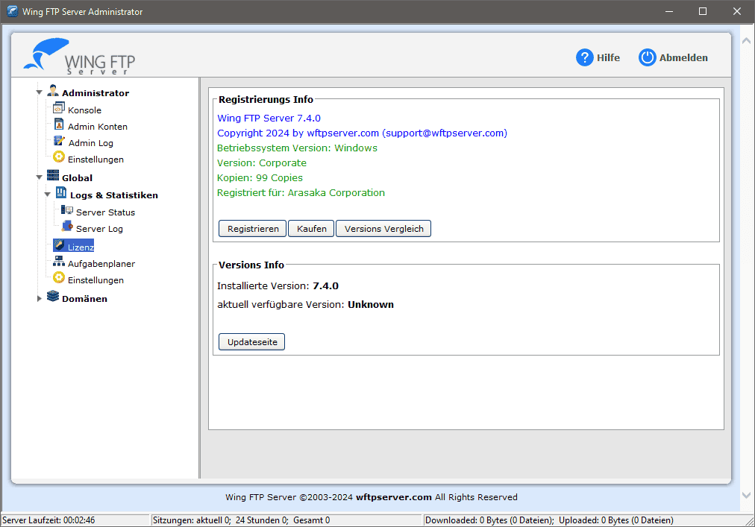This screenshot has width=755, height=527.
Task: Click gear icon of Einstellungen under Administrator
Action: 59,157
